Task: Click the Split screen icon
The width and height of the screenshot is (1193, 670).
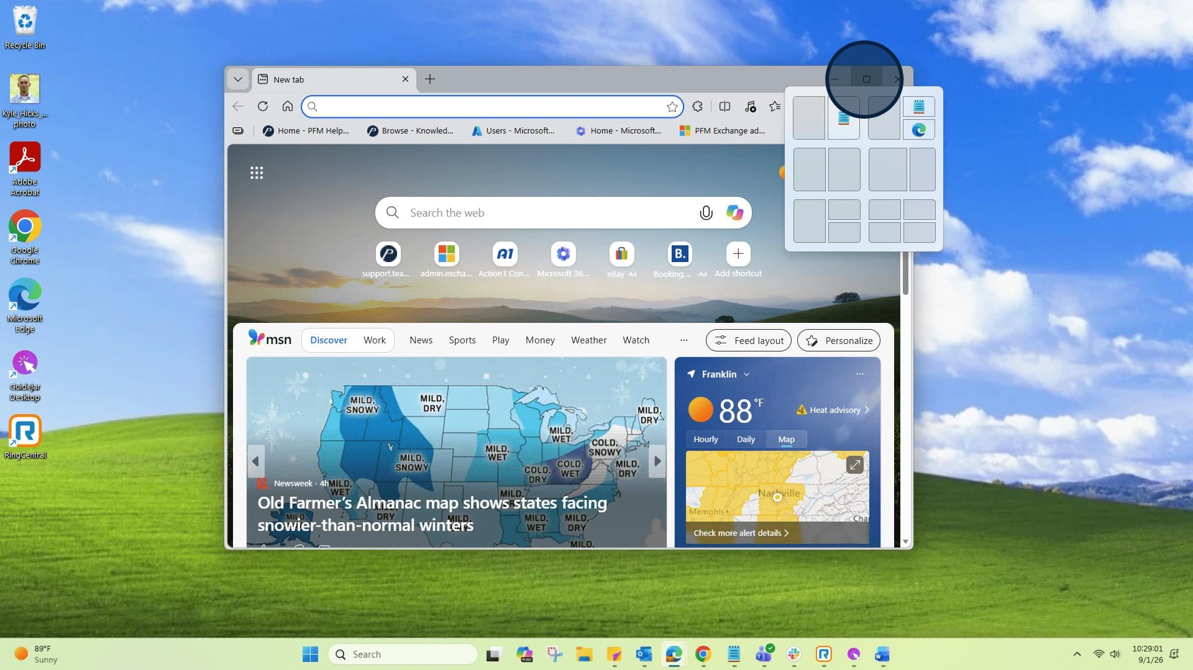Action: tap(724, 107)
